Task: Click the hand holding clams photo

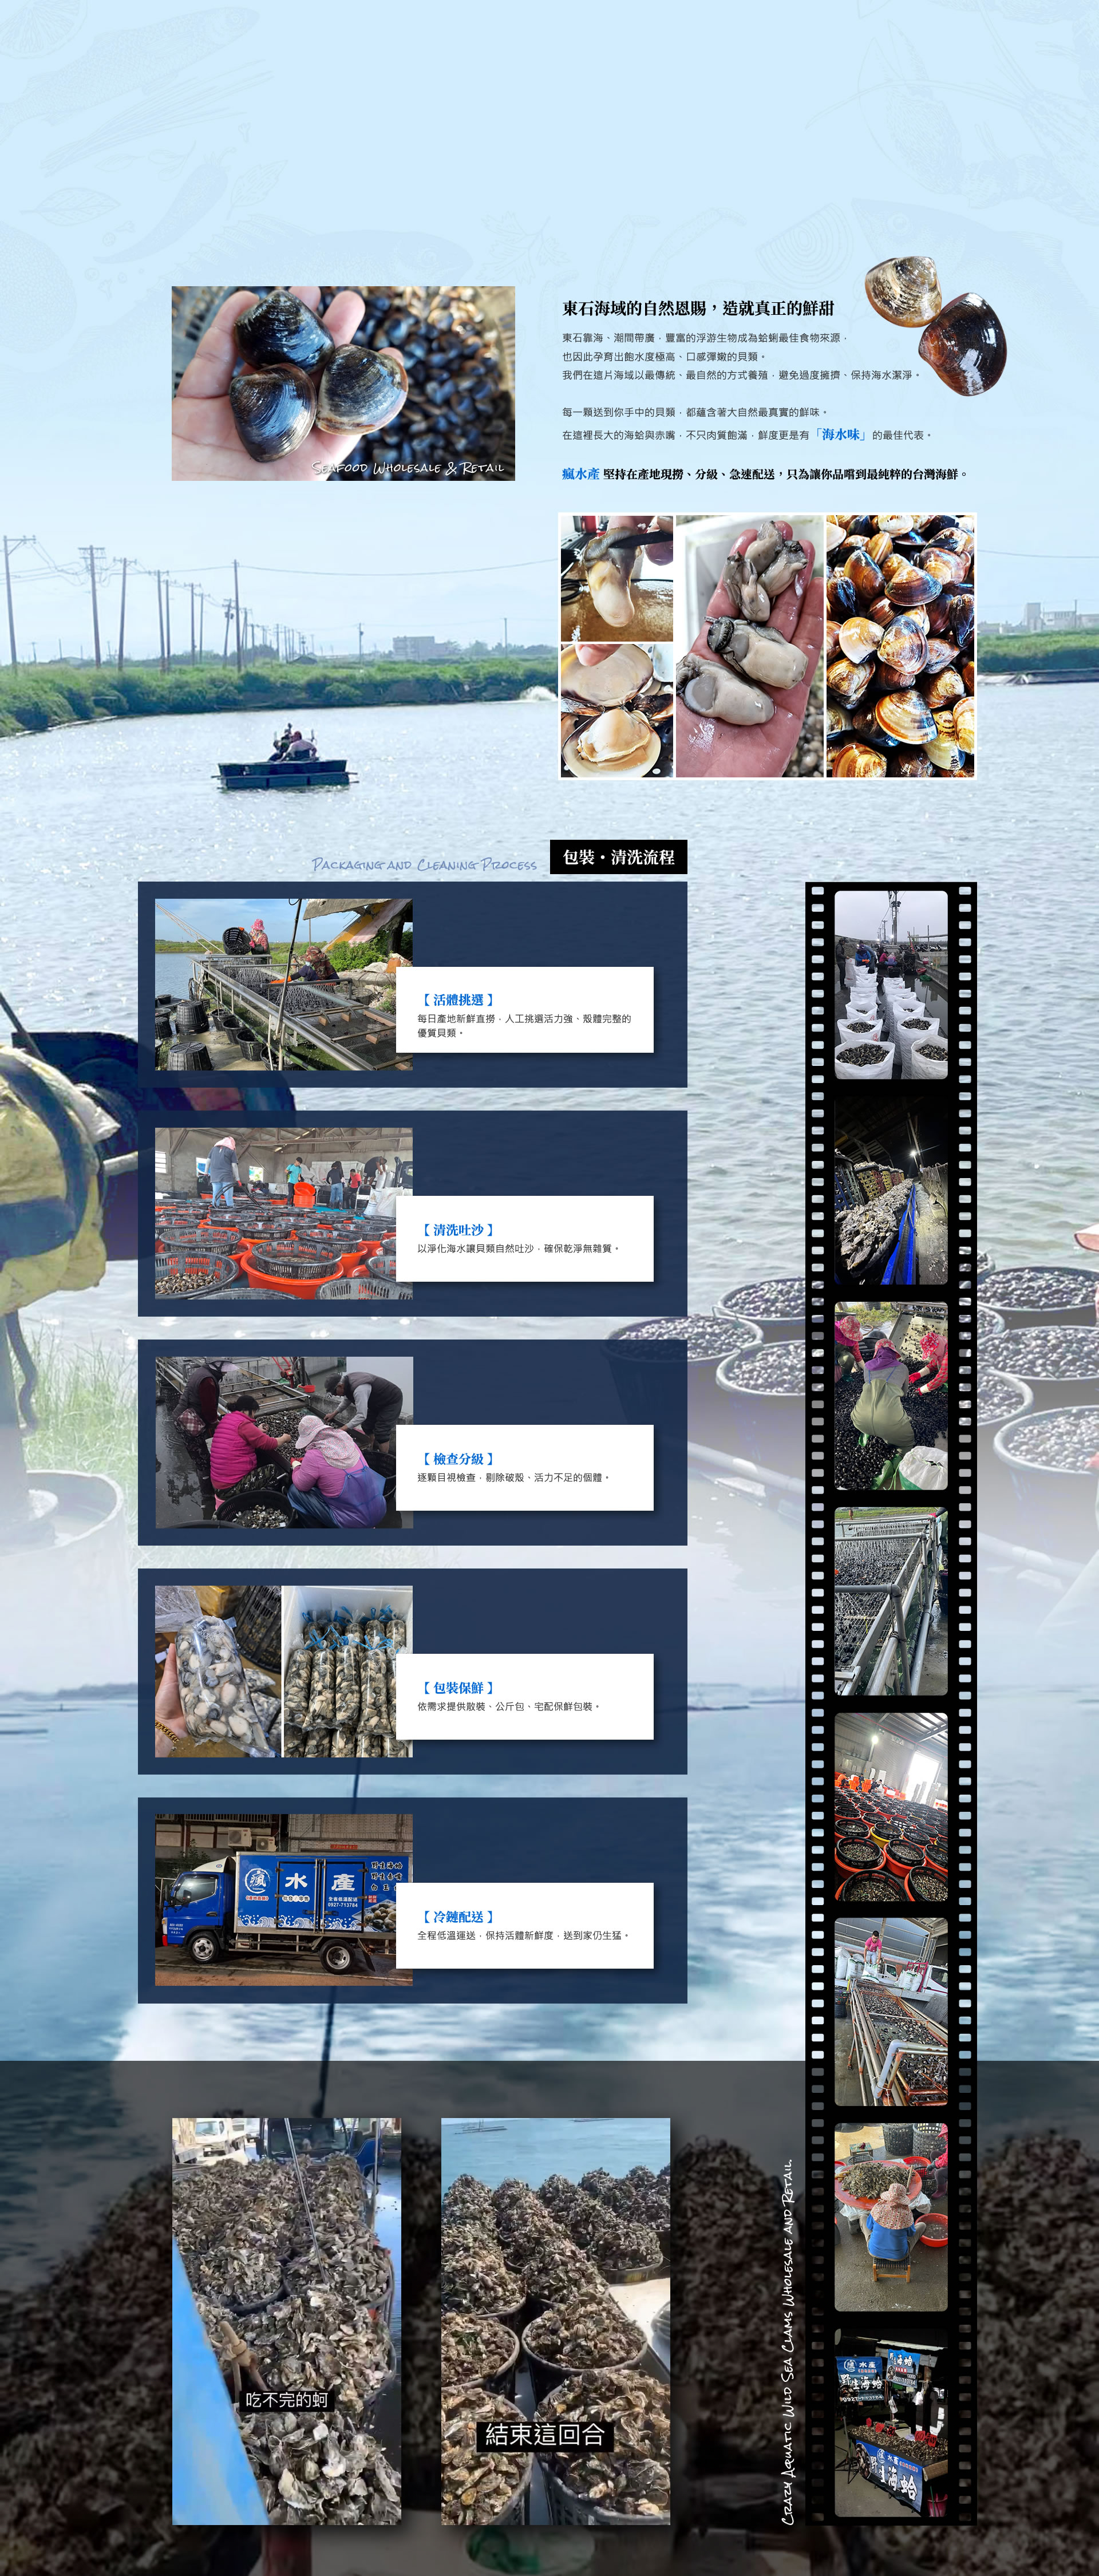Action: (343, 383)
